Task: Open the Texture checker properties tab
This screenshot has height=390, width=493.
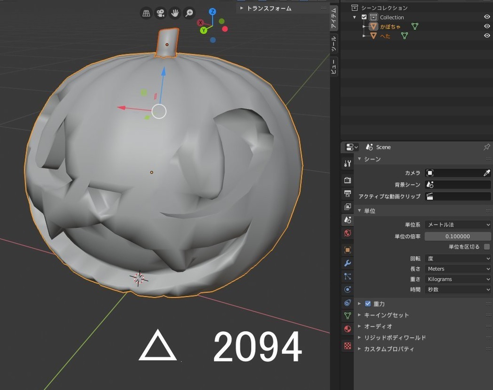Action: (x=348, y=346)
